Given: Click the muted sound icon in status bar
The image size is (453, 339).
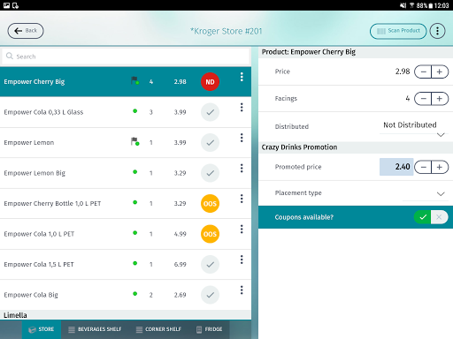Looking at the screenshot, I should coord(403,5).
